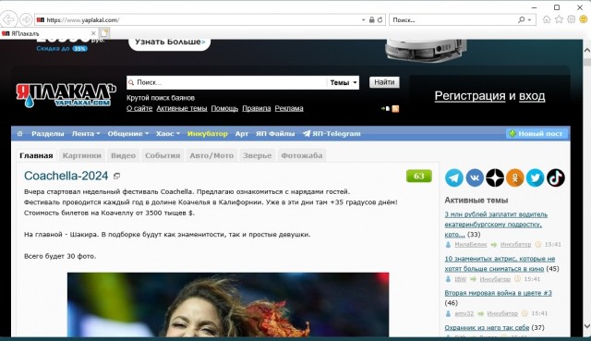Close the ЯПлакалъ browser tab
This screenshot has height=341, width=591.
coord(93,33)
